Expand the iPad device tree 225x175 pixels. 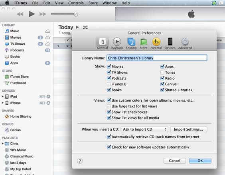(2, 96)
